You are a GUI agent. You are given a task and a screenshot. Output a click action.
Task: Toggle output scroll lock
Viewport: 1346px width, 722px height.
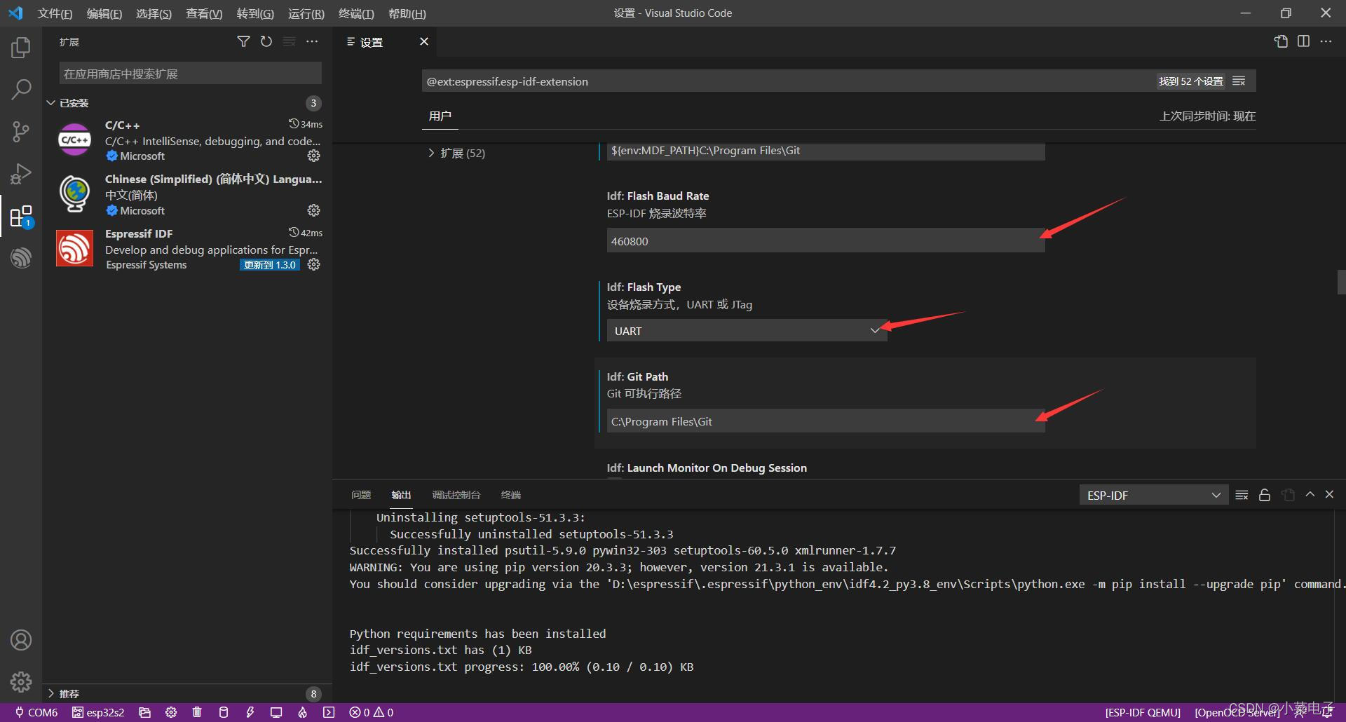point(1265,495)
